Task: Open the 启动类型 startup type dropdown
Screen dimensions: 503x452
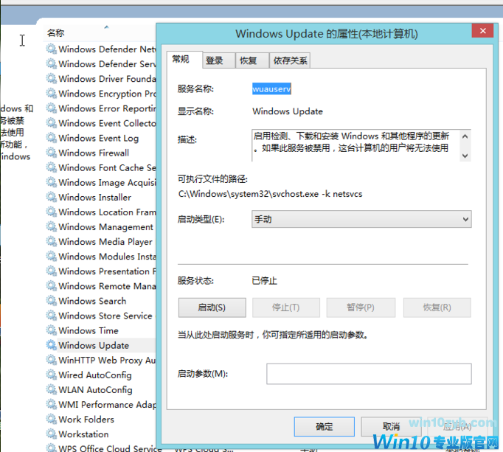Action: pyautogui.click(x=361, y=219)
